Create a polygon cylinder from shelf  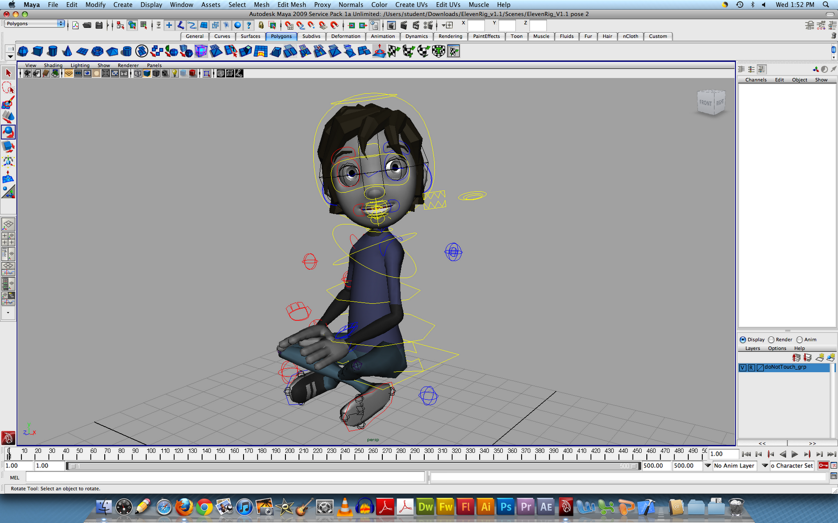[52, 51]
